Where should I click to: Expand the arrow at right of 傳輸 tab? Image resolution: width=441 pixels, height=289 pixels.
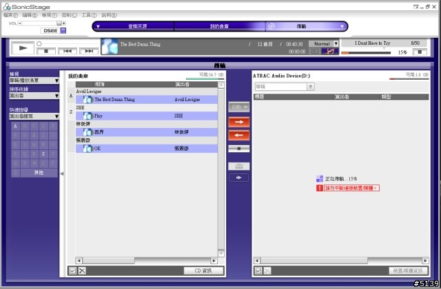[x=342, y=27]
